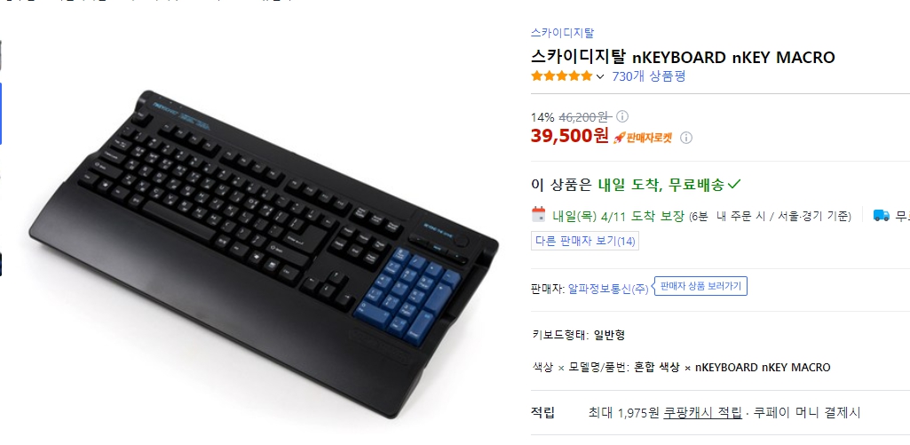Click the product title nKEYBOARD nKEY MACRO heading
This screenshot has width=910, height=445.
pos(683,57)
